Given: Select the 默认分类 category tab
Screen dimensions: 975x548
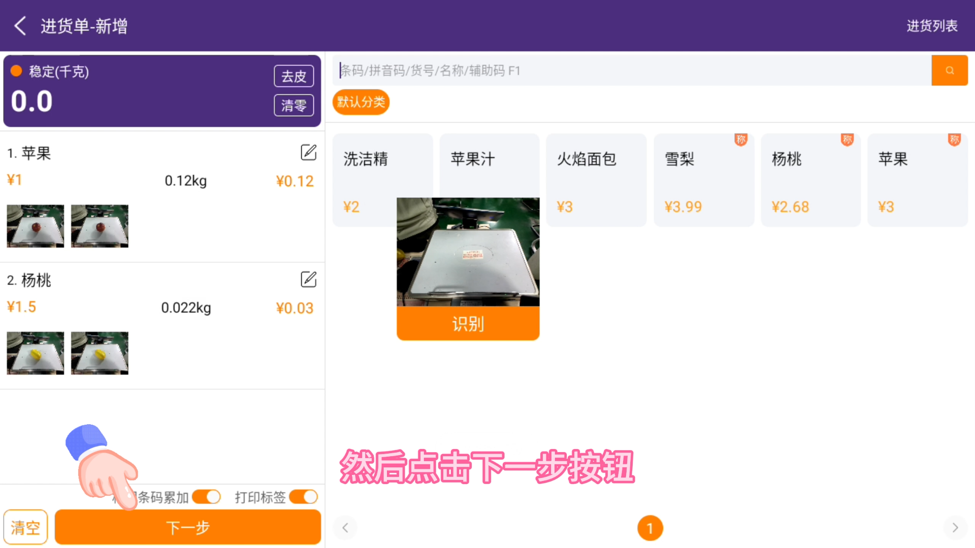Looking at the screenshot, I should [361, 102].
